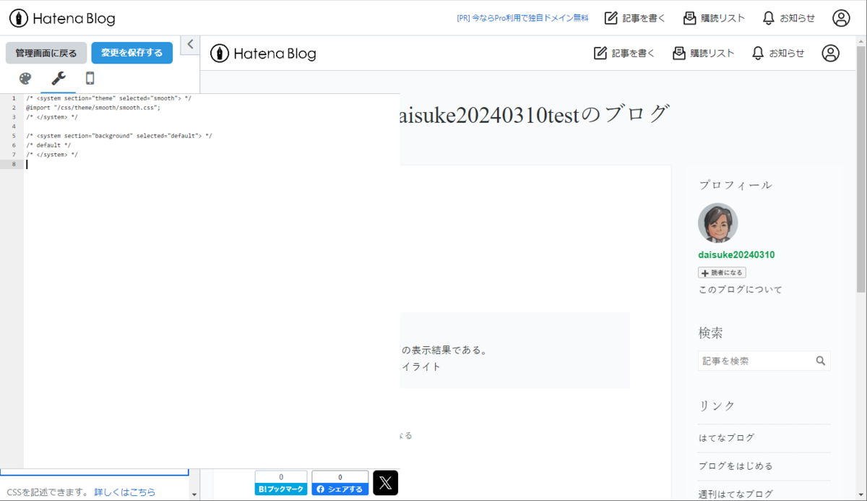Click 管理画面に戻る button
The image size is (867, 501).
point(46,53)
